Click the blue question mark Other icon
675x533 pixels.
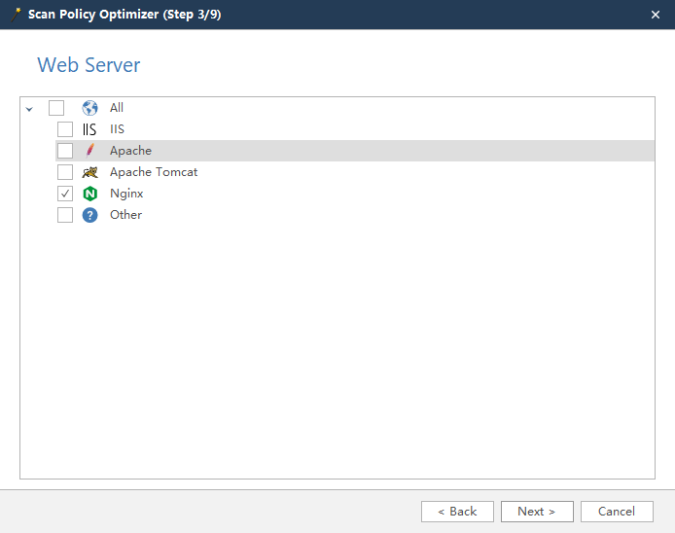[x=90, y=215]
